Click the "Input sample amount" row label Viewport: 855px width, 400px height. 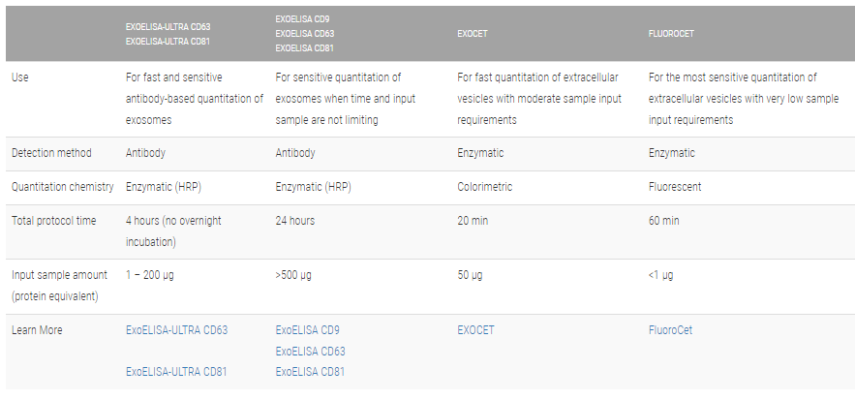point(59,275)
